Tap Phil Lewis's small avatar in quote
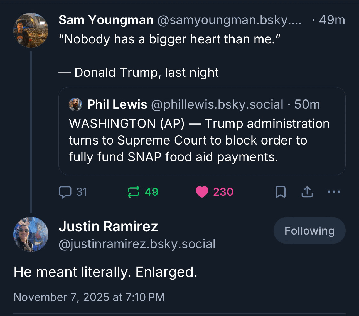Image resolution: width=359 pixels, height=316 pixels. tap(75, 104)
